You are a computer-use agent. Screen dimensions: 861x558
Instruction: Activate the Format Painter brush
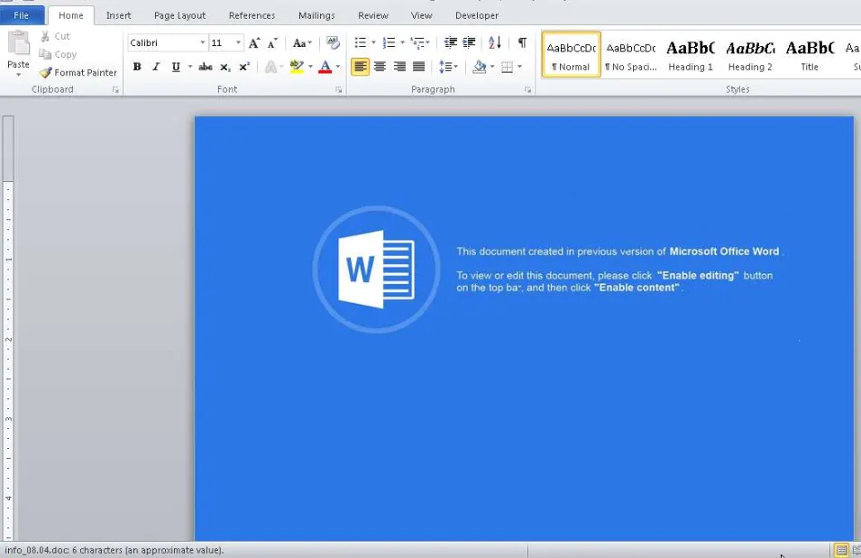click(46, 72)
